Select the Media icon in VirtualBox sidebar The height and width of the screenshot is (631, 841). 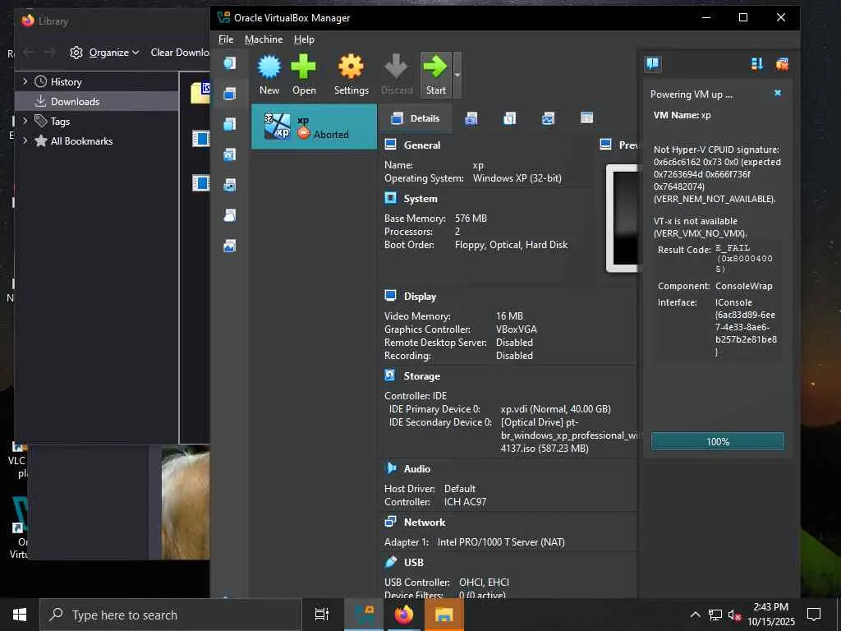pyautogui.click(x=230, y=155)
